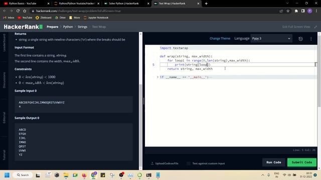Reset code with the history icon

point(300,39)
